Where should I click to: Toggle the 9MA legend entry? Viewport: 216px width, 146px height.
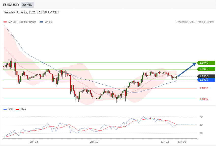(21, 109)
